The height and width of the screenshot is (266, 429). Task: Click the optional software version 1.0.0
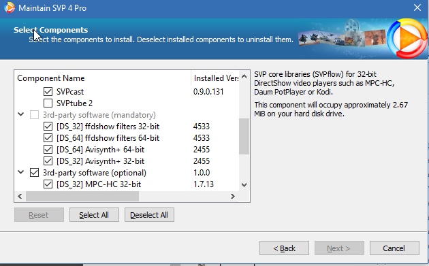coord(202,173)
